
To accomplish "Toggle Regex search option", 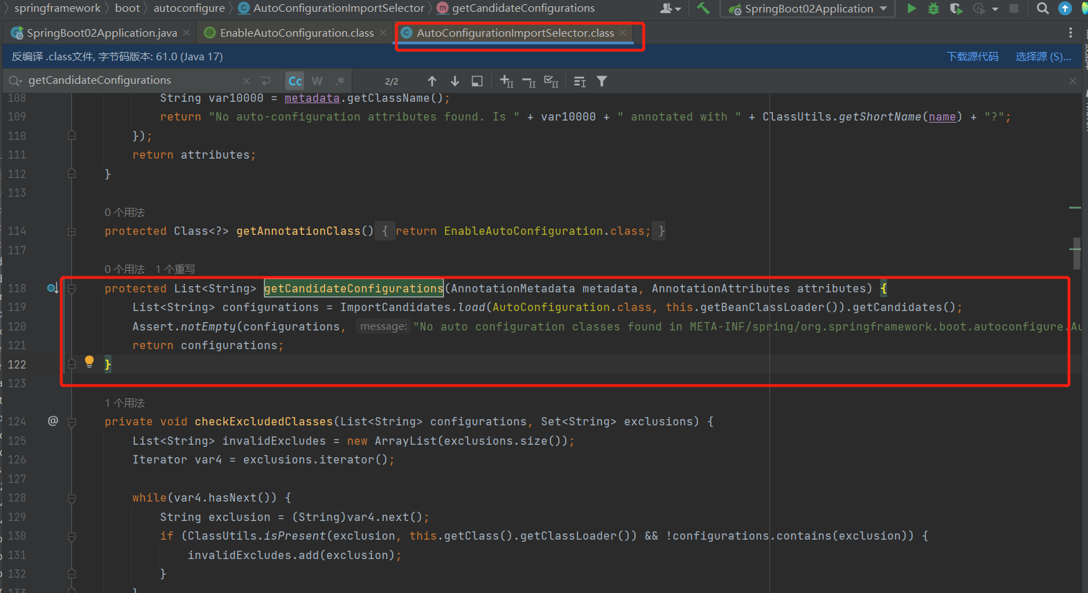I will click(x=339, y=81).
